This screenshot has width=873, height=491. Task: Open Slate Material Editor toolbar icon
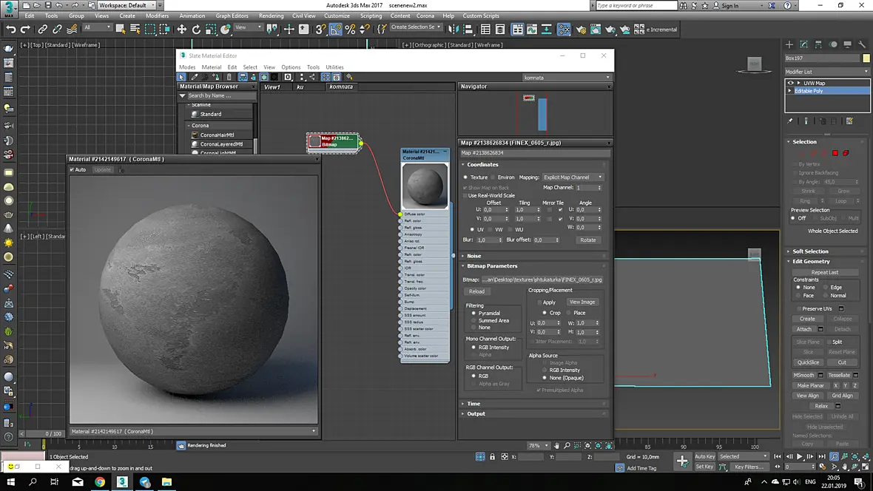click(x=564, y=29)
